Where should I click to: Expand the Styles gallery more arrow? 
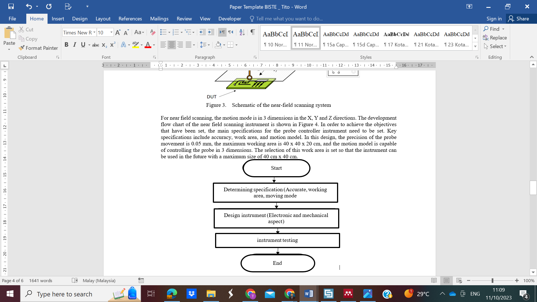pyautogui.click(x=475, y=46)
